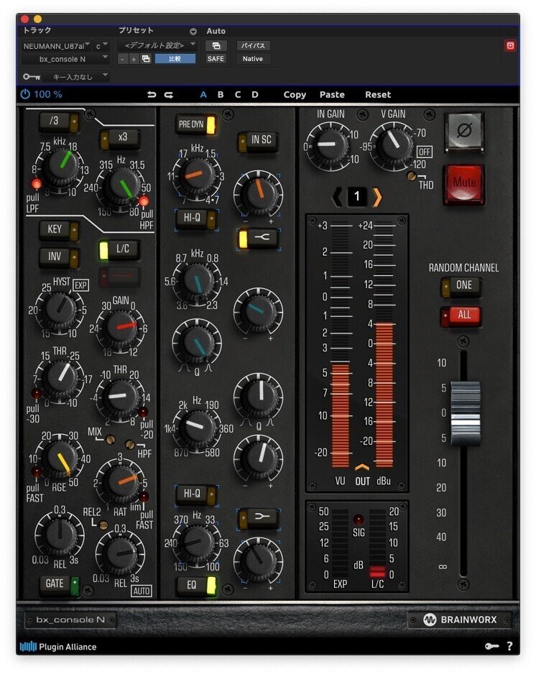Click the redo arrow icon
The height and width of the screenshot is (674, 536).
point(169,95)
